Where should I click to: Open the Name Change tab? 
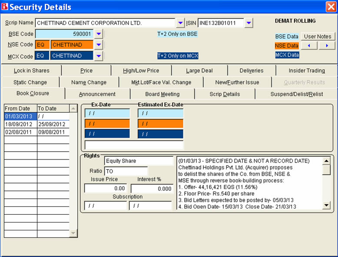pyautogui.click(x=89, y=82)
